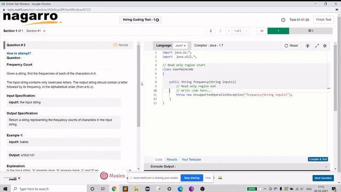Image resolution: width=341 pixels, height=192 pixels.
Task: Go to question number 2 in navigator
Action: click(x=210, y=31)
